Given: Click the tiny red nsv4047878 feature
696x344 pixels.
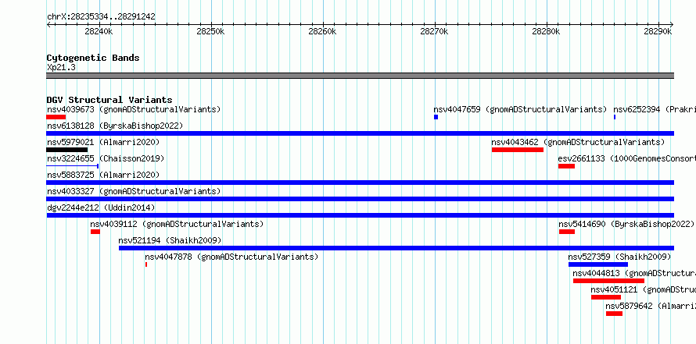Looking at the screenshot, I should coord(146,264).
